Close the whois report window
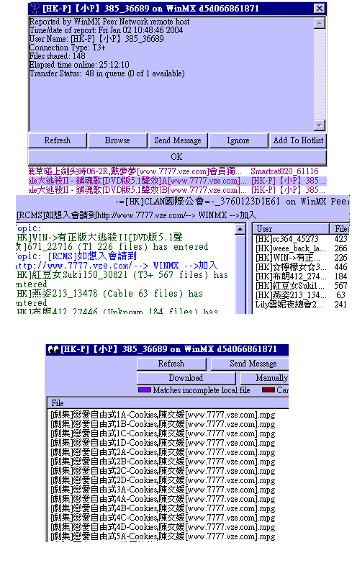The image size is (352, 576). tap(320, 8)
